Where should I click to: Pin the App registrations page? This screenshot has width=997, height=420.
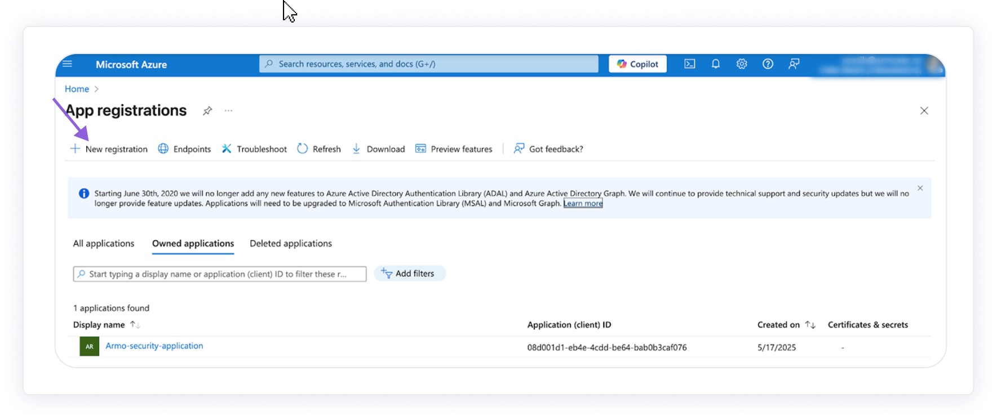coord(207,110)
